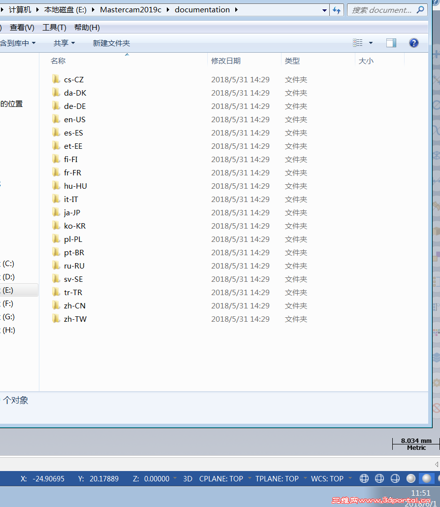The image size is (440, 507).
Task: Open view options dropdown arrow
Action: click(371, 43)
